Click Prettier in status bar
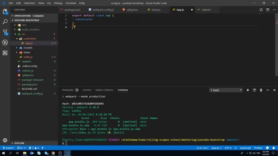The width and height of the screenshot is (278, 156). 258,148
